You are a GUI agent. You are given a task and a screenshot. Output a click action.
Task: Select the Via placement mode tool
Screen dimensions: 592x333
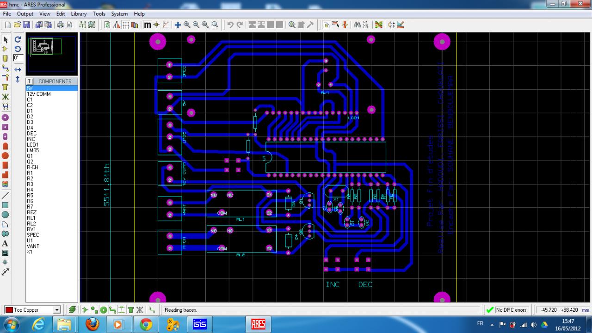coord(6,77)
